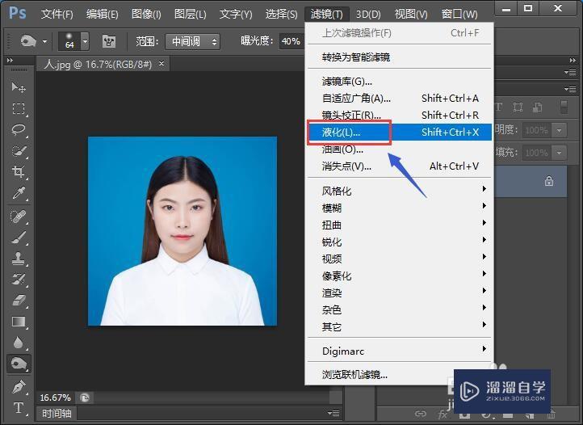Toggle the brush panel button
The height and width of the screenshot is (425, 583).
click(x=108, y=41)
